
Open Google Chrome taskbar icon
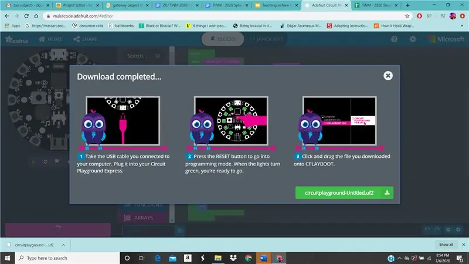(248, 258)
